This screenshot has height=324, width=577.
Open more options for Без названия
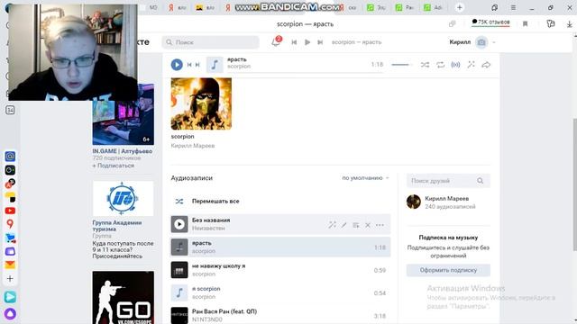[x=380, y=225]
